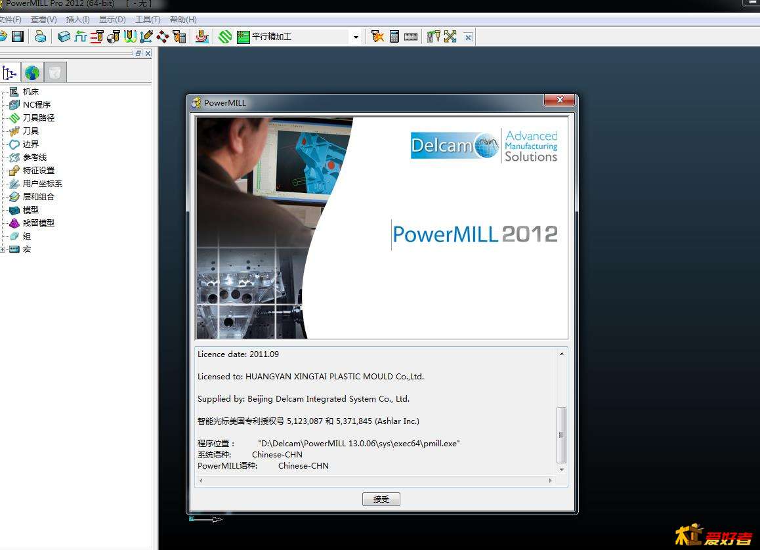Image resolution: width=760 pixels, height=550 pixels.
Task: Open the measurer ruler icon
Action: point(411,37)
